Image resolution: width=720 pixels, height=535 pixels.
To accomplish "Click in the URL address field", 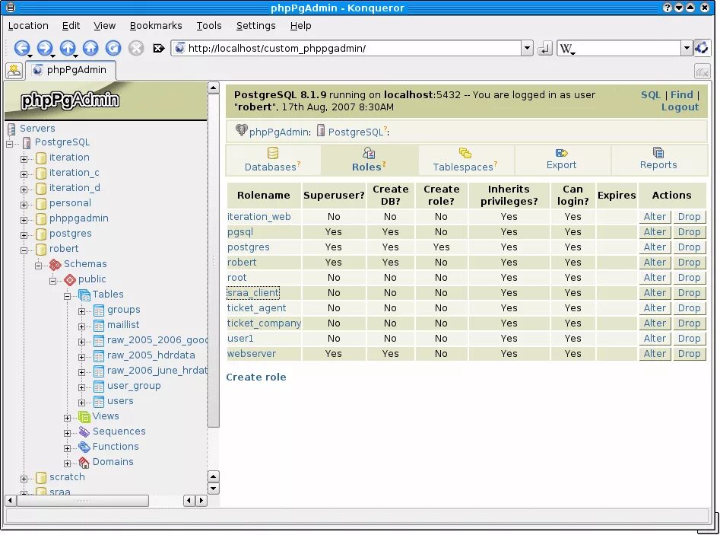I will coord(347,48).
